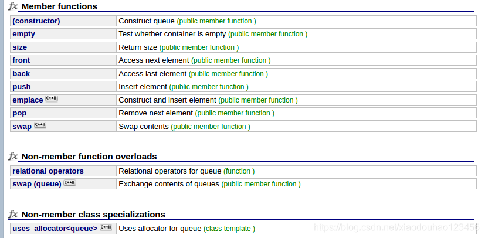Click 'Construct and insert element' description

pyautogui.click(x=167, y=100)
